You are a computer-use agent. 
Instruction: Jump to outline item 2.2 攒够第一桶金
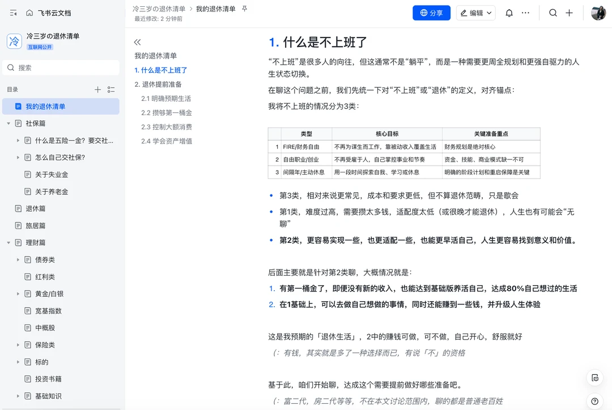coord(167,113)
